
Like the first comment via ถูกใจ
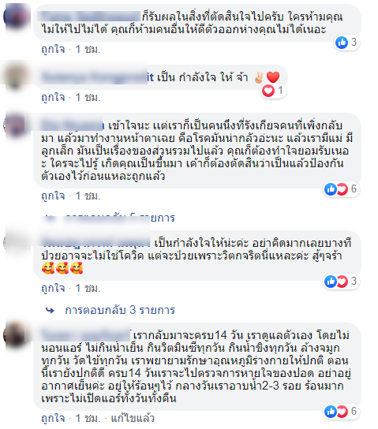pyautogui.click(x=53, y=50)
